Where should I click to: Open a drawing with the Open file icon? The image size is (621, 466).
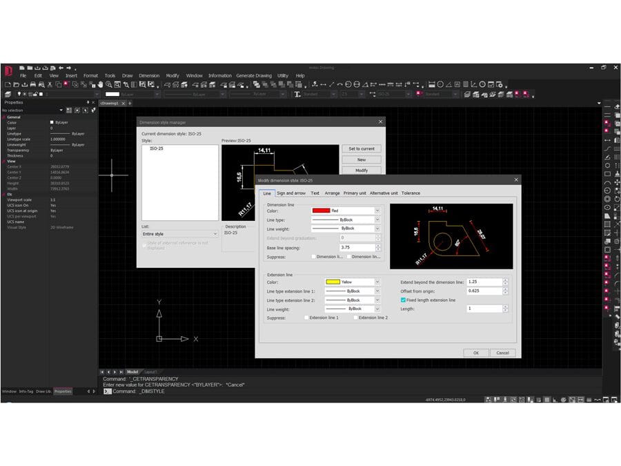coord(15,86)
